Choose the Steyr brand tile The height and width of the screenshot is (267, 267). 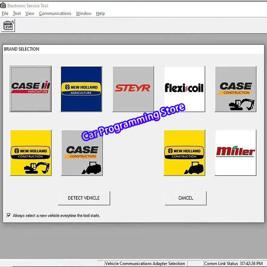133,89
